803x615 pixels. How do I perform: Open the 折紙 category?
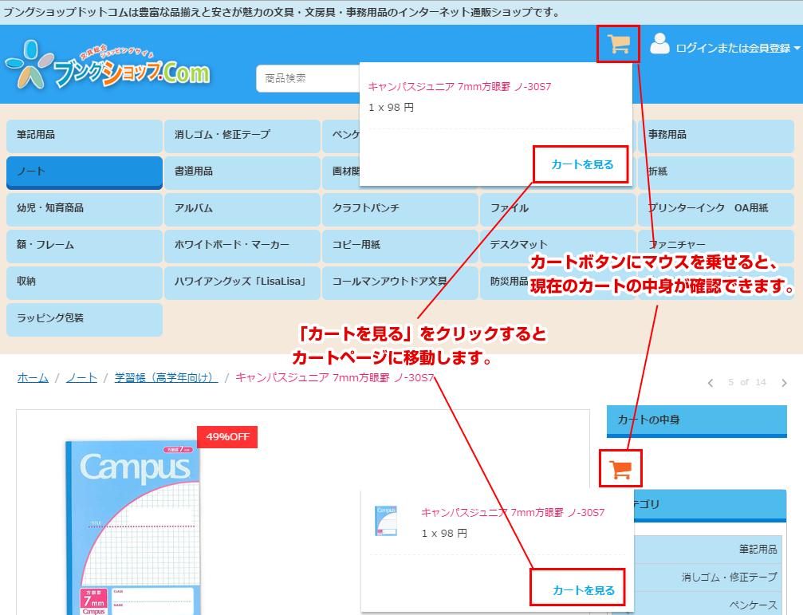716,172
